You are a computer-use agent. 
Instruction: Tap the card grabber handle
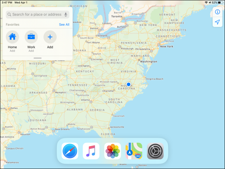pos(38,58)
